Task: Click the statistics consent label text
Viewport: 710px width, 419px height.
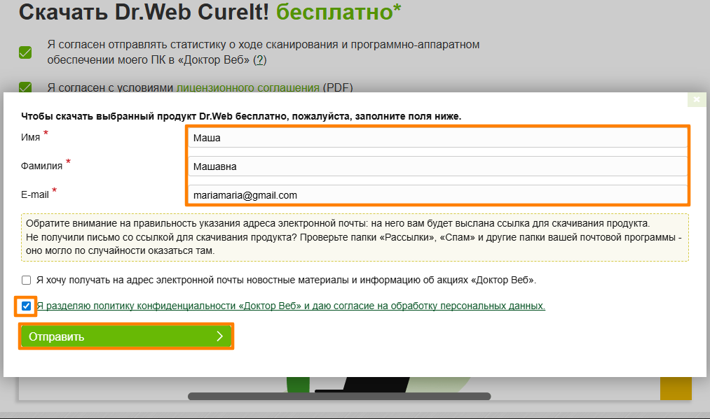Action: pyautogui.click(x=263, y=45)
